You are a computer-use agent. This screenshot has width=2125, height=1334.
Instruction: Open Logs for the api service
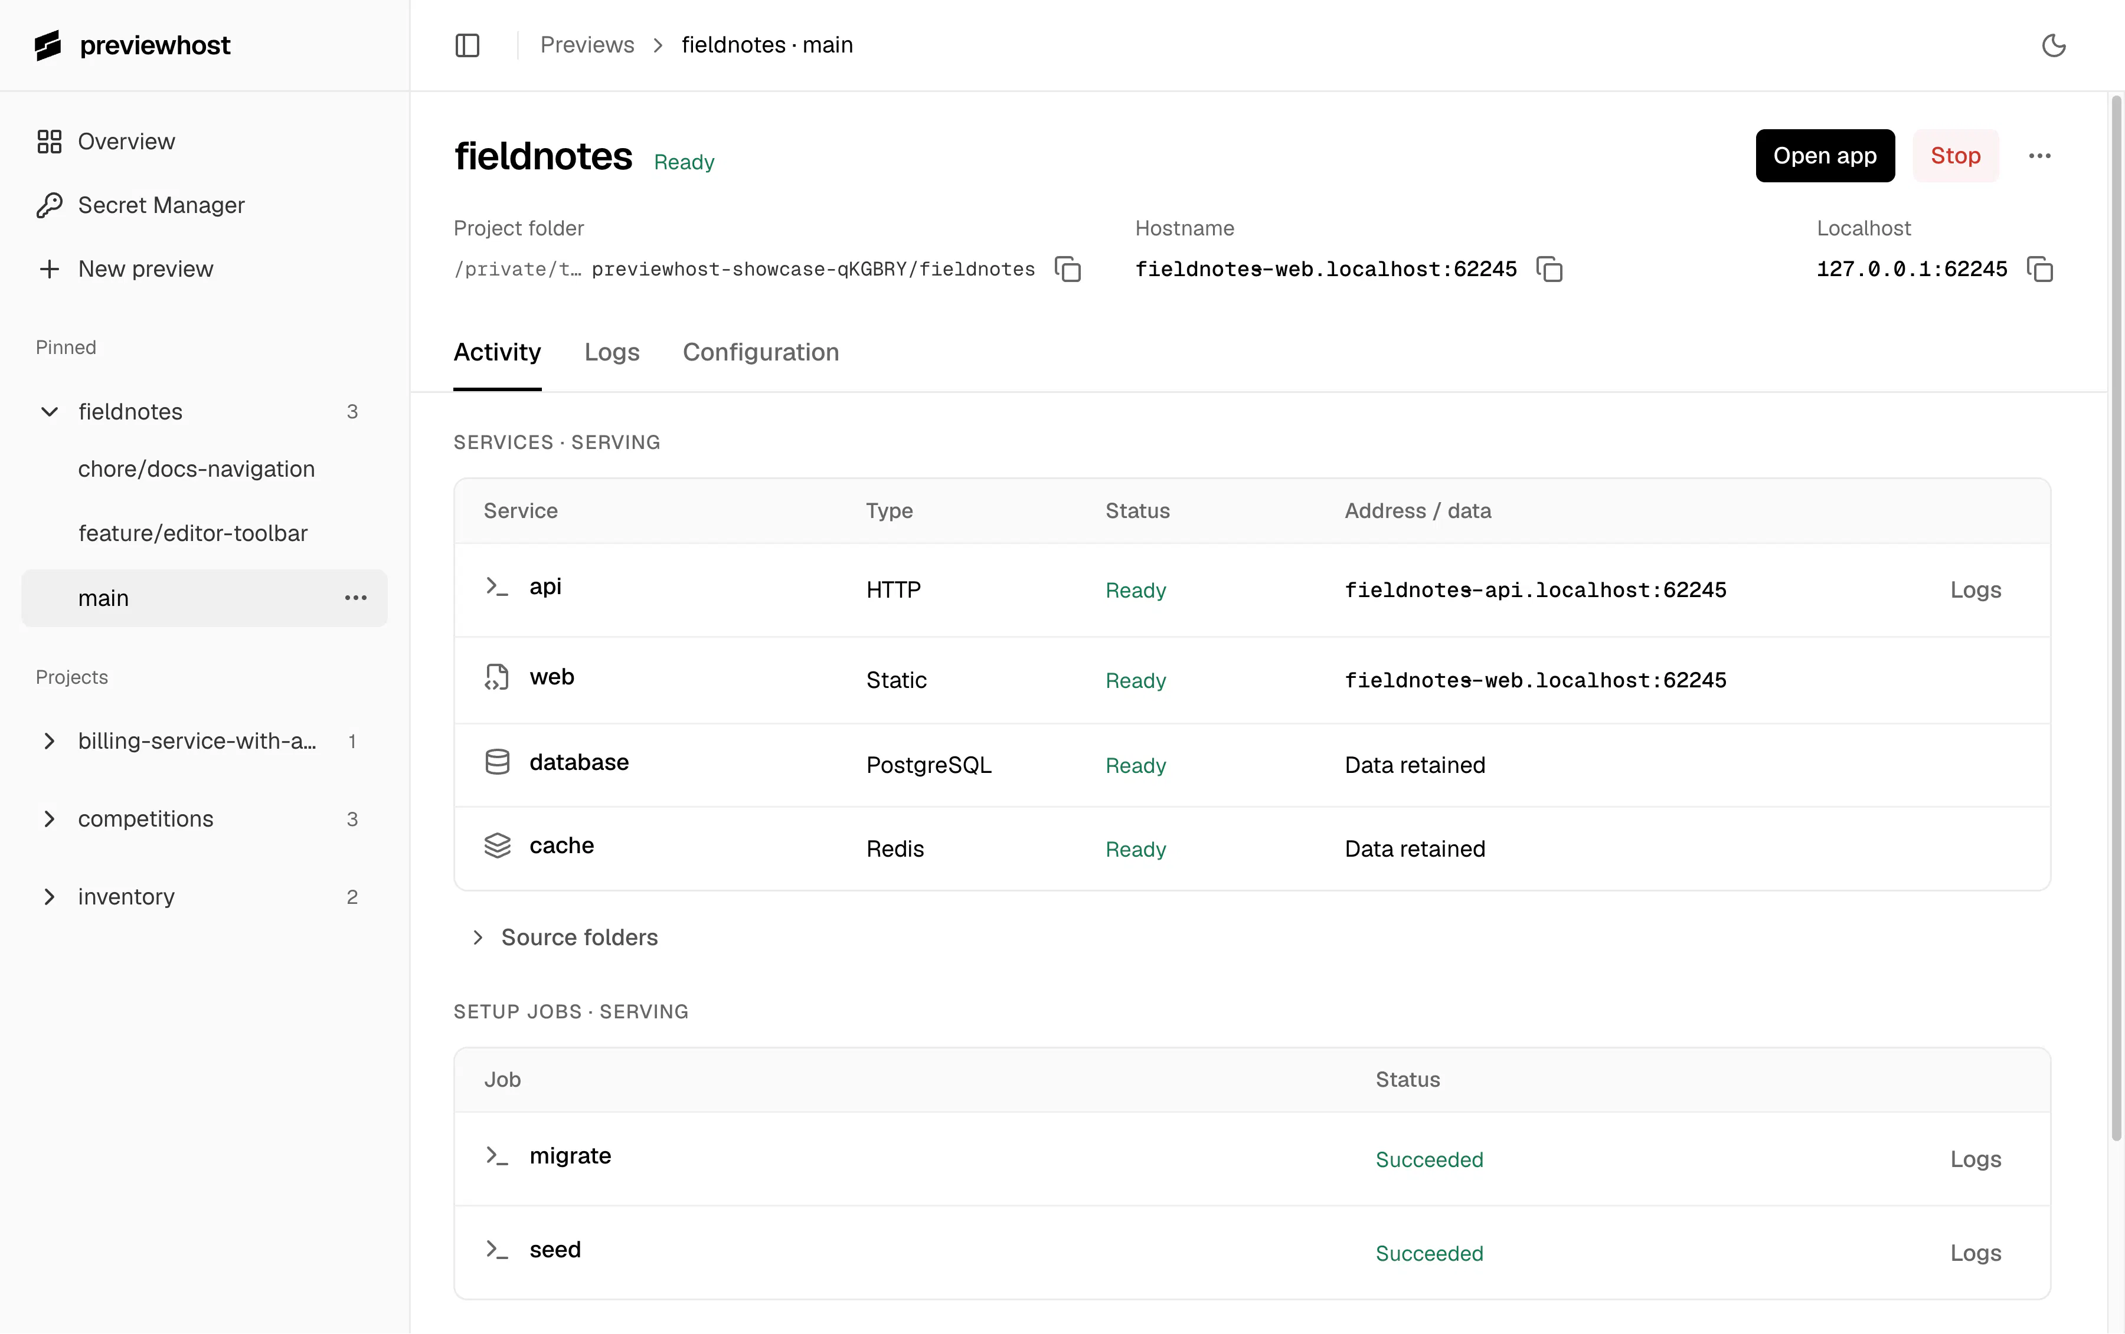[1975, 590]
